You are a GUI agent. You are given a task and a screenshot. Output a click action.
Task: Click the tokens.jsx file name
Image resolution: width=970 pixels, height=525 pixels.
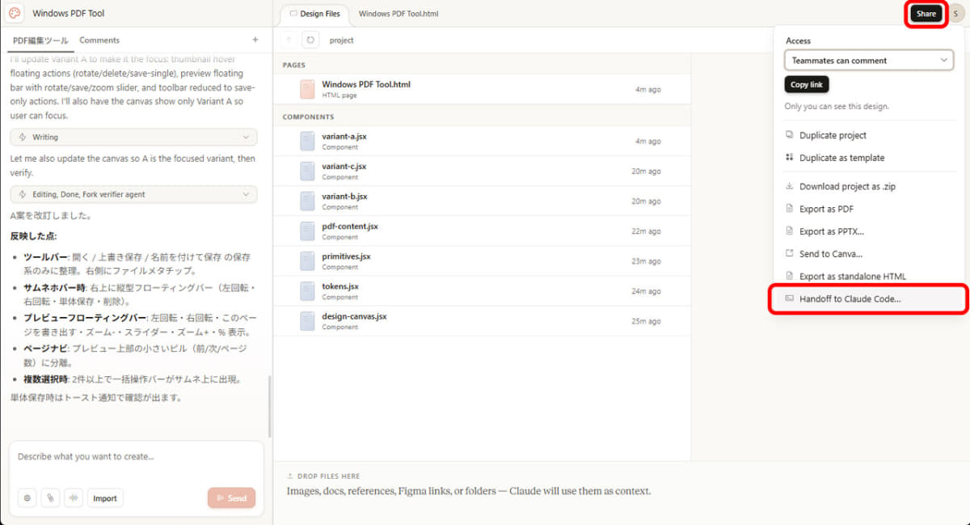pyautogui.click(x=340, y=286)
